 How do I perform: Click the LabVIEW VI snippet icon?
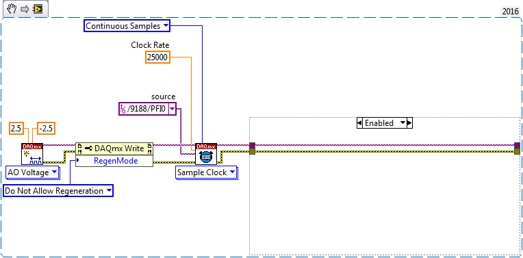point(38,10)
